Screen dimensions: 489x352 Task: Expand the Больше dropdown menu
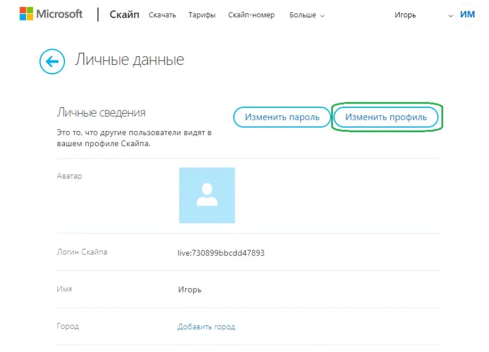pyautogui.click(x=307, y=15)
